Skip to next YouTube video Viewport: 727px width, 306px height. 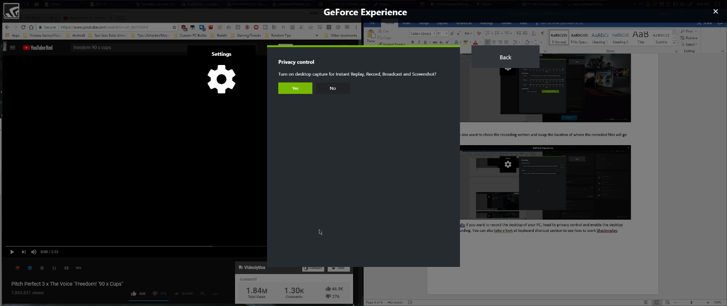tap(23, 252)
